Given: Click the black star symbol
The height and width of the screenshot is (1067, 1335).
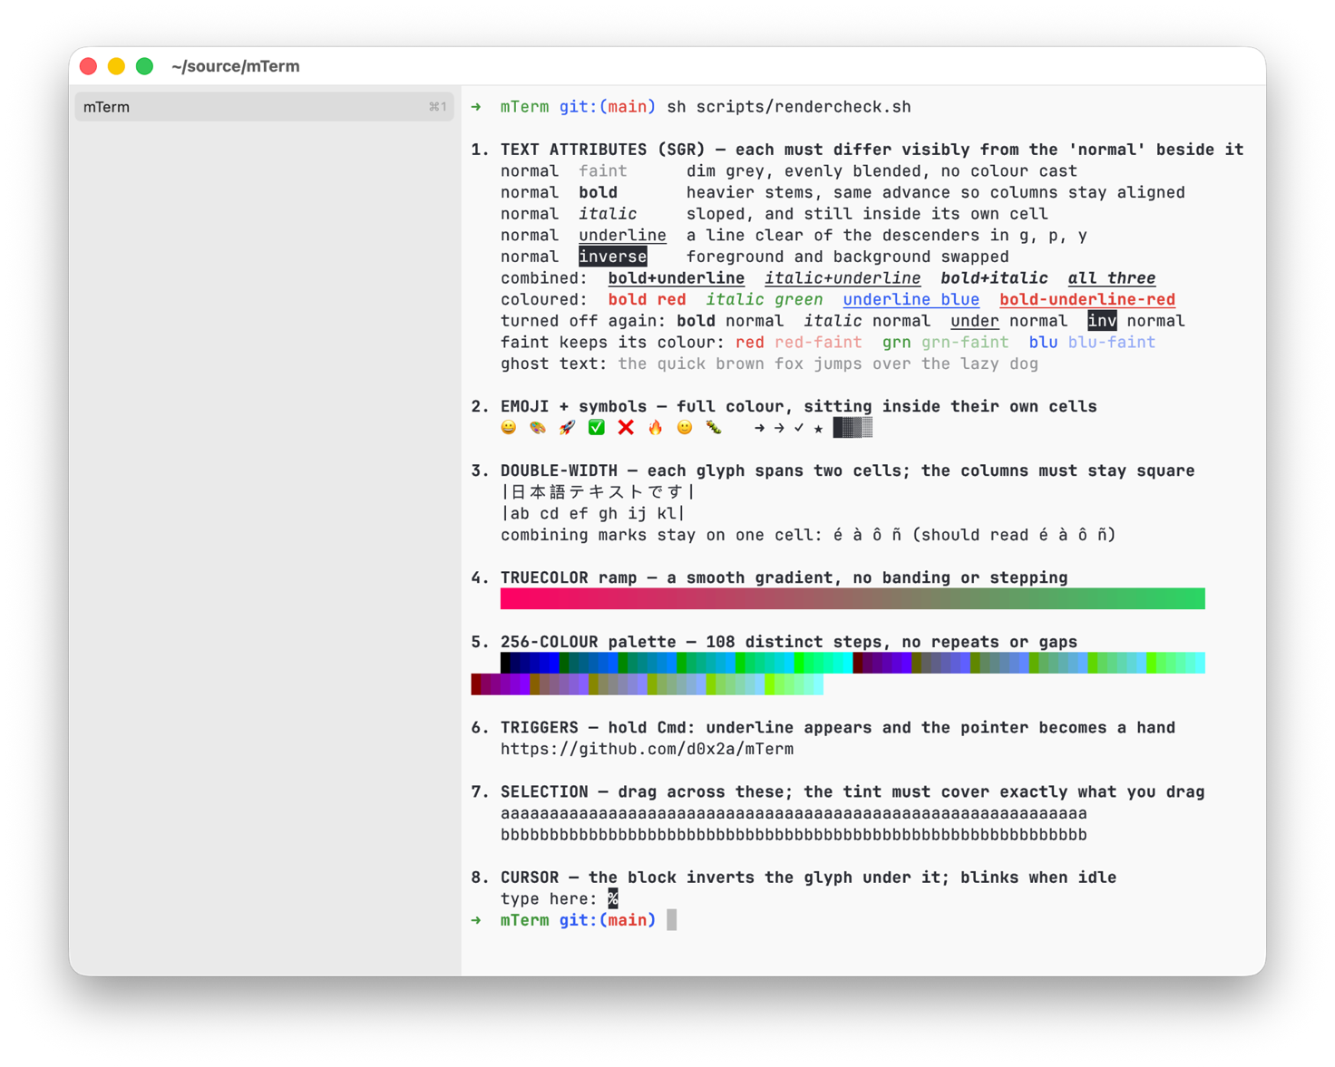Looking at the screenshot, I should (818, 429).
